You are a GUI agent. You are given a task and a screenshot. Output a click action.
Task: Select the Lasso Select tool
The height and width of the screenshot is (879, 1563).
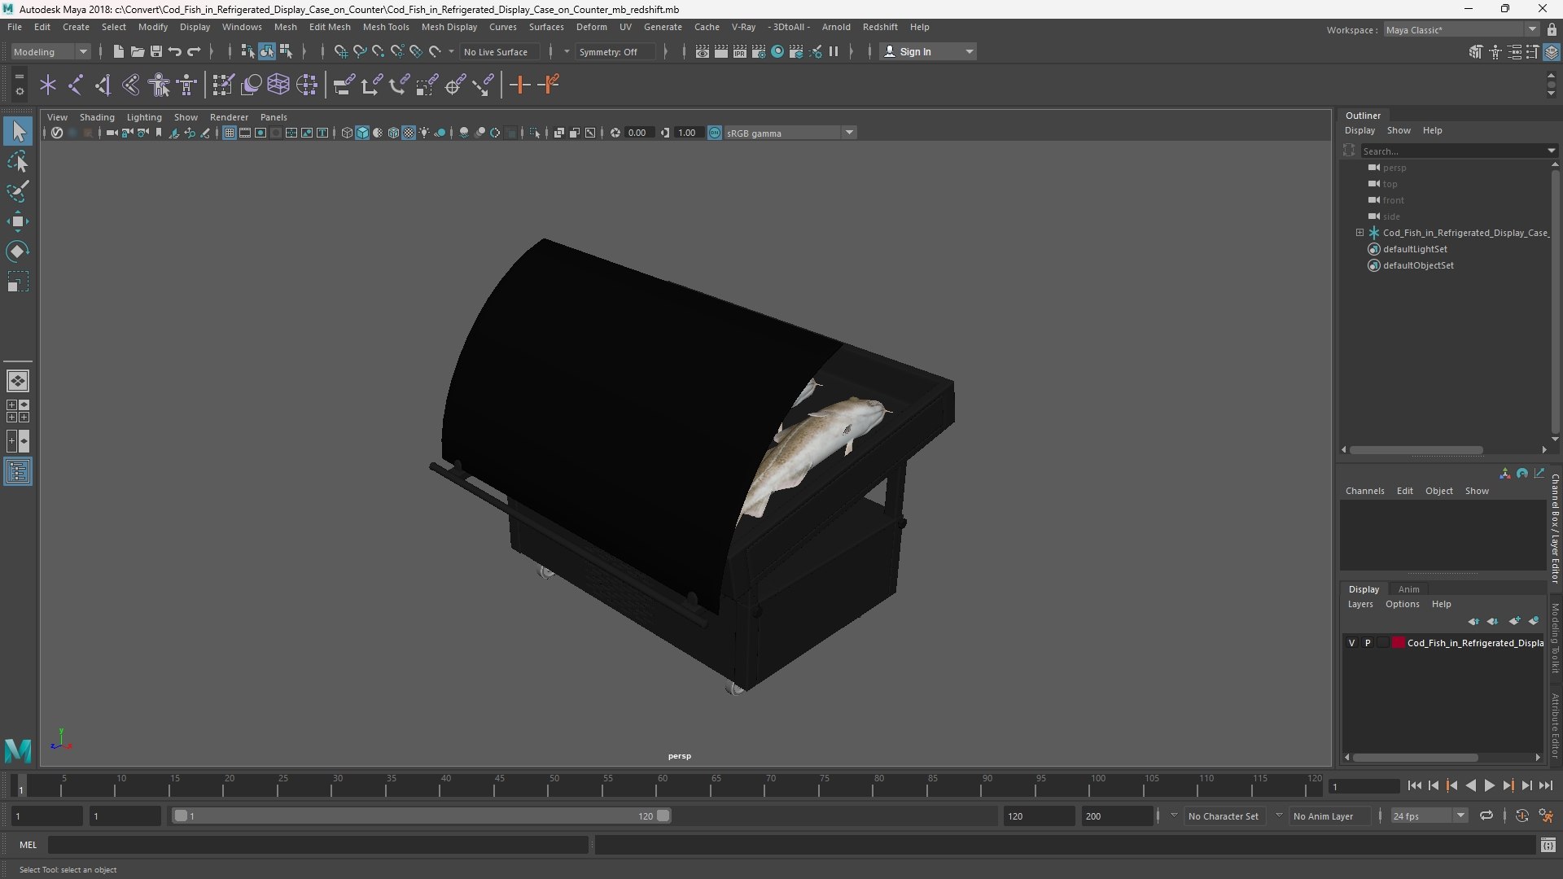pos(18,162)
